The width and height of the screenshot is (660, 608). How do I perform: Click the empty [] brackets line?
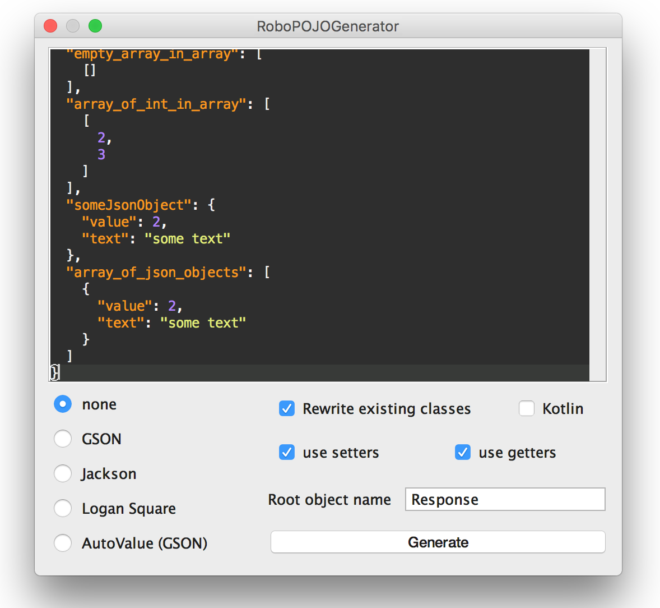click(x=90, y=70)
